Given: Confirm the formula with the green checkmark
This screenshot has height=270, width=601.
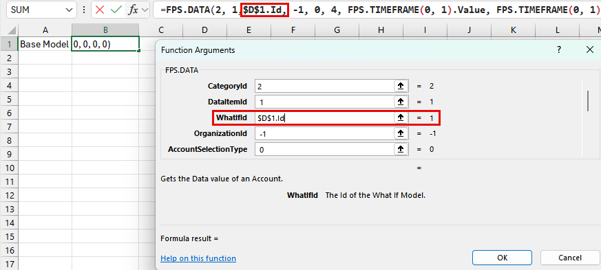Looking at the screenshot, I should (x=116, y=10).
